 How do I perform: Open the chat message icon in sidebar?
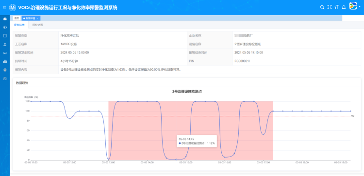(5, 53)
